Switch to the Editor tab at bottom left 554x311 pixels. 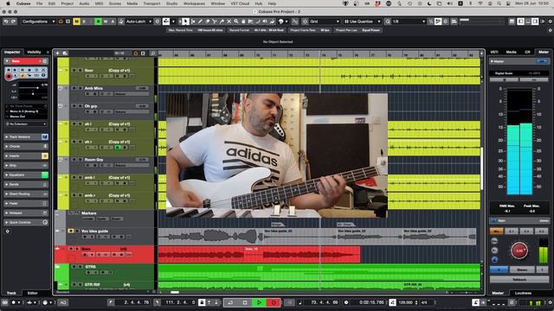33,293
